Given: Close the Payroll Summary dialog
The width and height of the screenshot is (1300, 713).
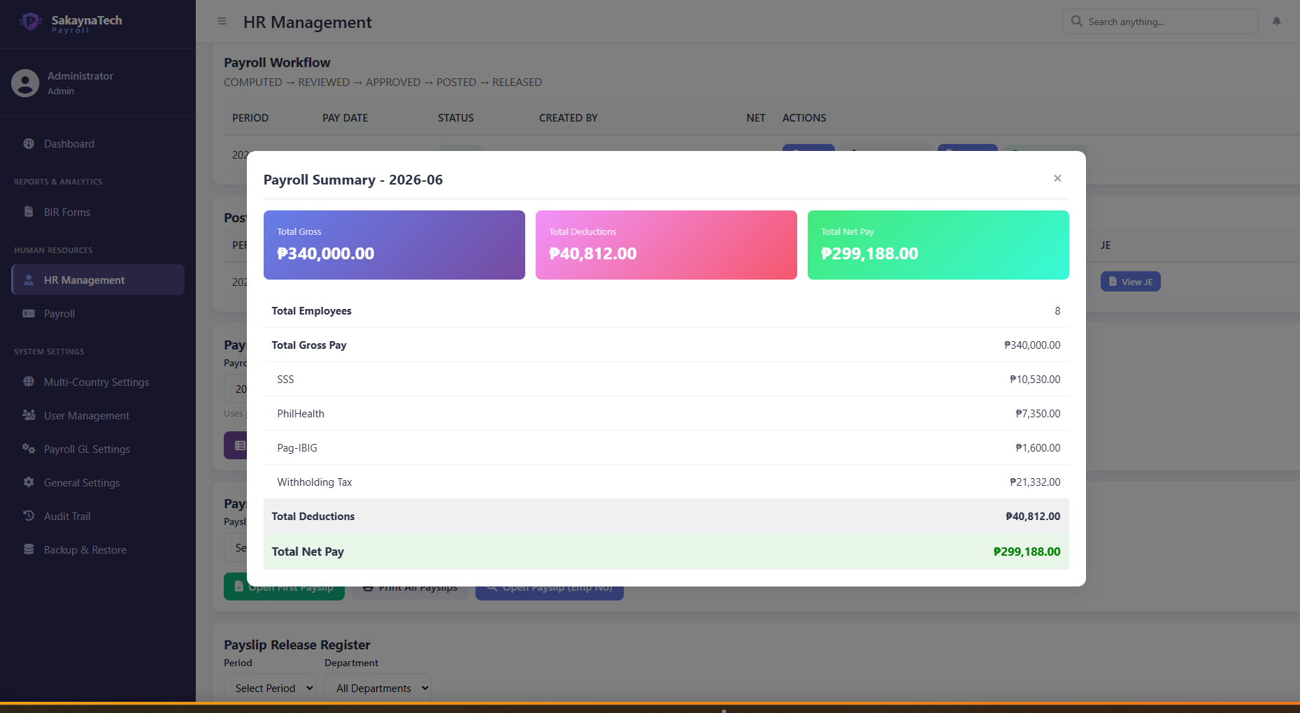Looking at the screenshot, I should click(x=1057, y=178).
